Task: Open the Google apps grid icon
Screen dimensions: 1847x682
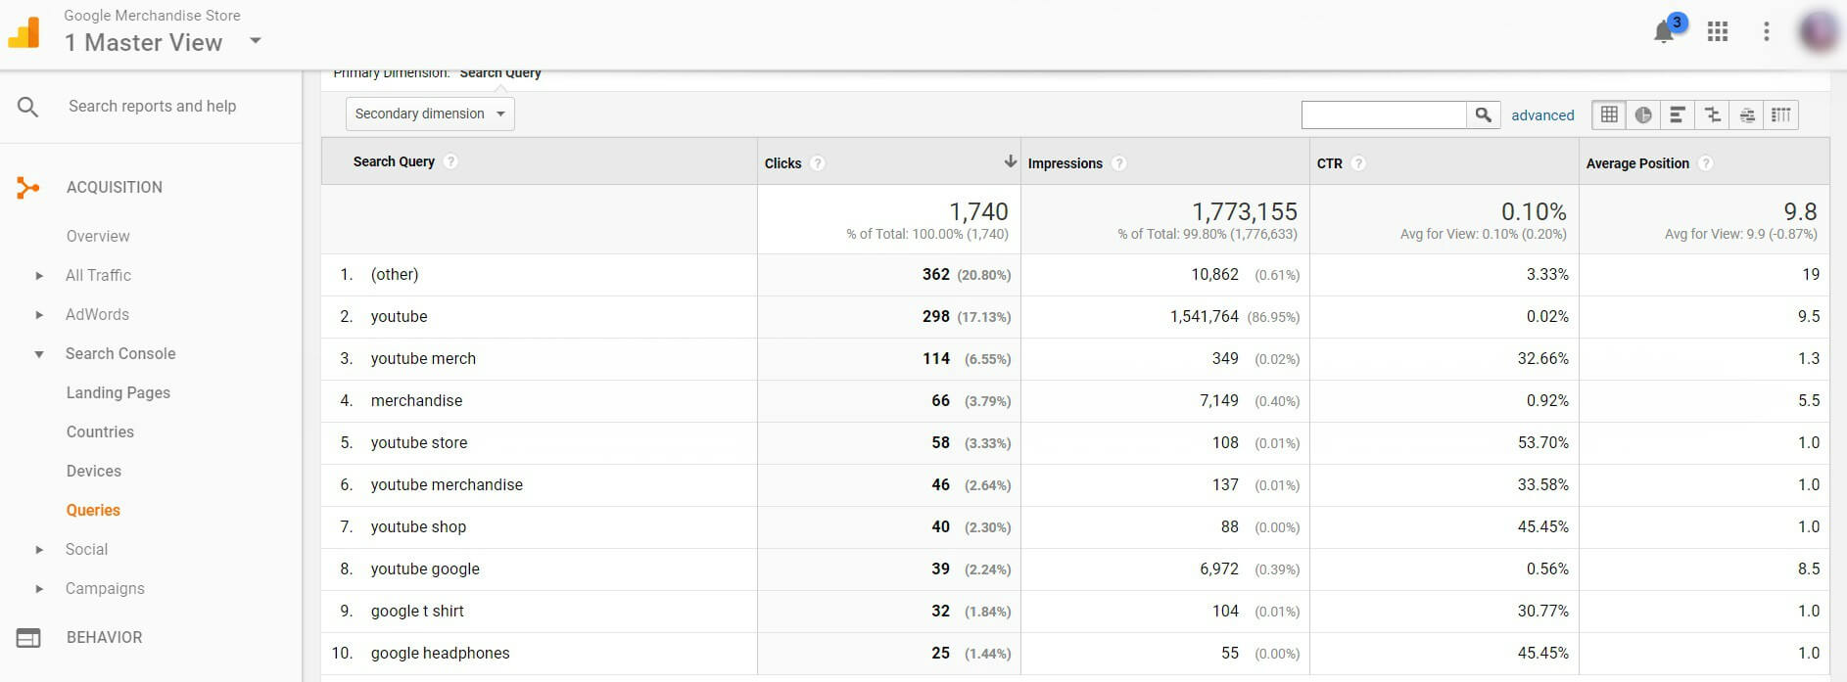Action: pos(1718,31)
